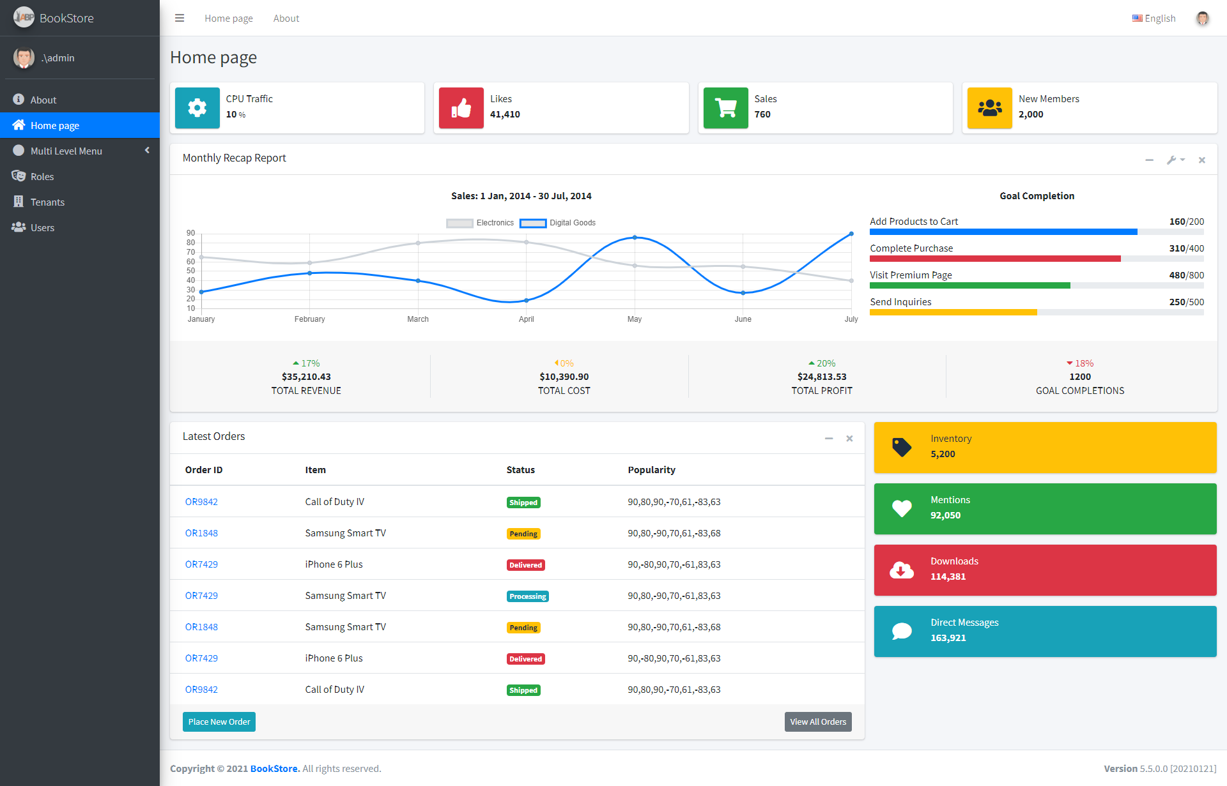Open order link OR1848

coord(201,533)
